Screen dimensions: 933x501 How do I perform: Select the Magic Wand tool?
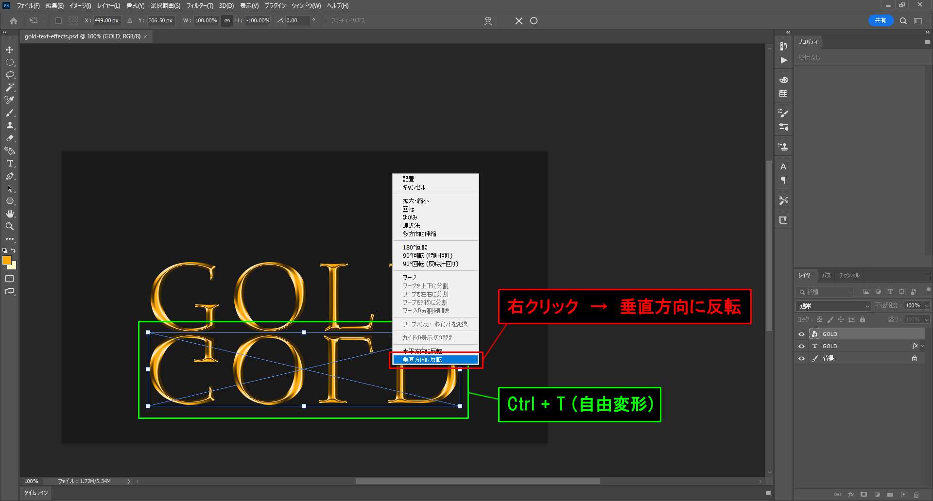pyautogui.click(x=10, y=88)
